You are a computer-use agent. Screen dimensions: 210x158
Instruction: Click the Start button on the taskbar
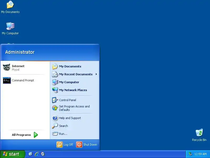(x=13, y=154)
